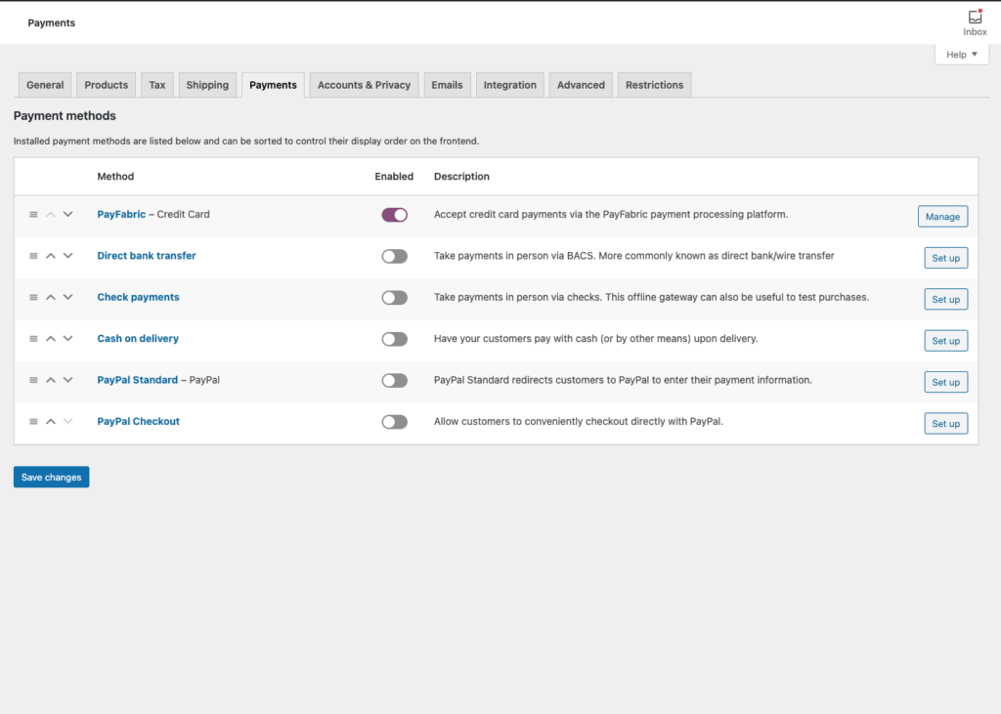Move Check payments up
The height and width of the screenshot is (714, 1001).
pyautogui.click(x=51, y=297)
